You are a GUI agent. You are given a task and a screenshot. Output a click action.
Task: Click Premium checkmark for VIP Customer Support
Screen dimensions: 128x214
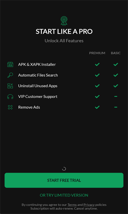97,97
